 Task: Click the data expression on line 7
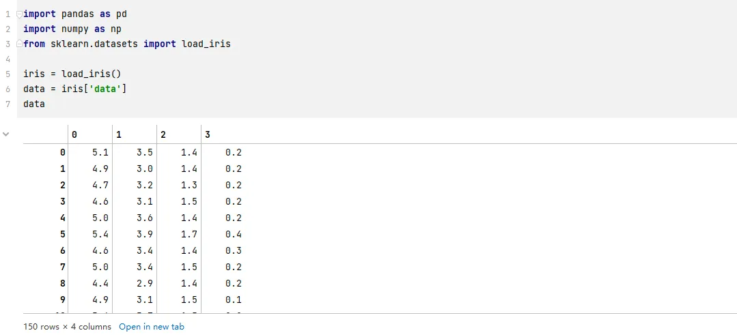click(x=34, y=104)
